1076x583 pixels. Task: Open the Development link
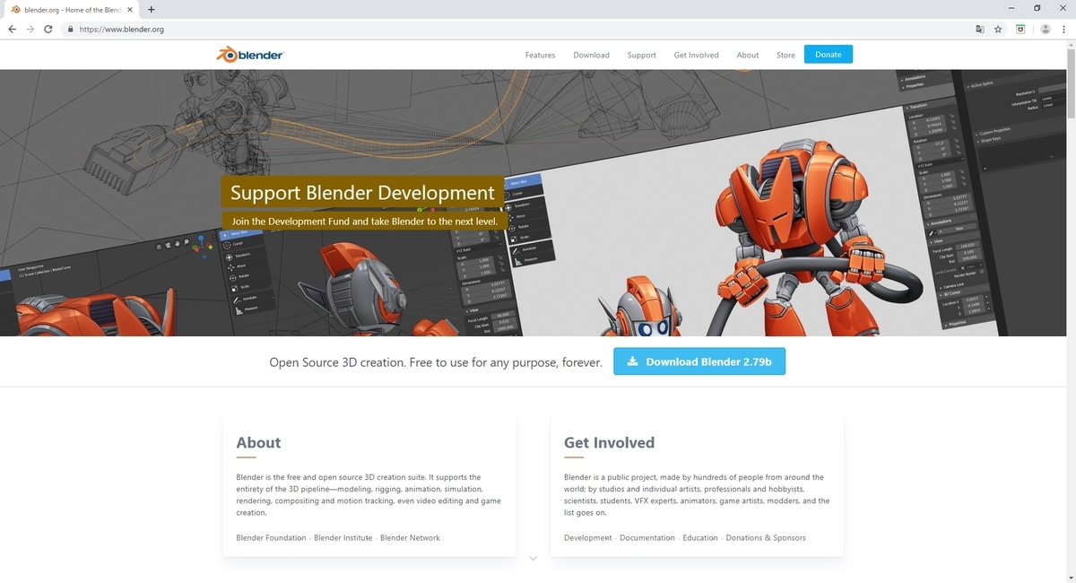(588, 537)
